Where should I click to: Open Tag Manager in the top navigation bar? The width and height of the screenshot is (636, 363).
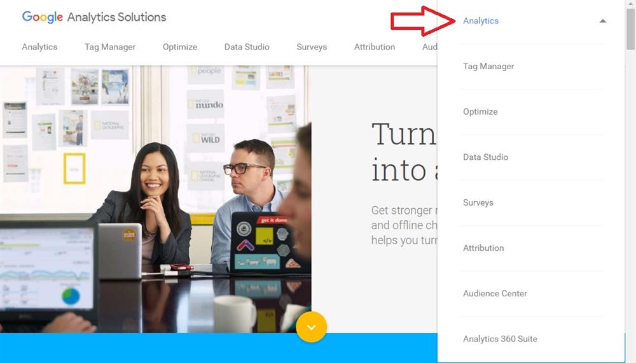110,47
